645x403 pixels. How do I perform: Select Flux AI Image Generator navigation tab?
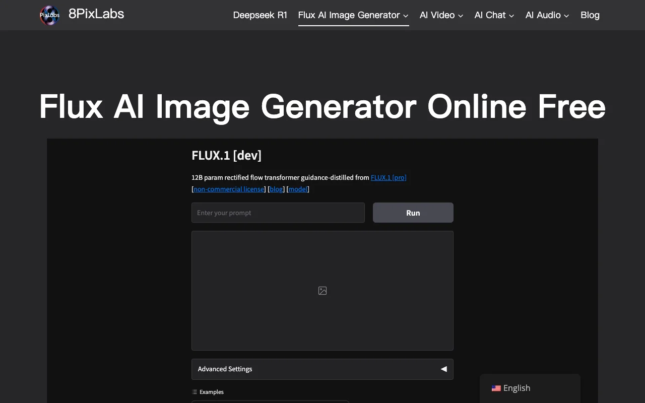coord(349,15)
